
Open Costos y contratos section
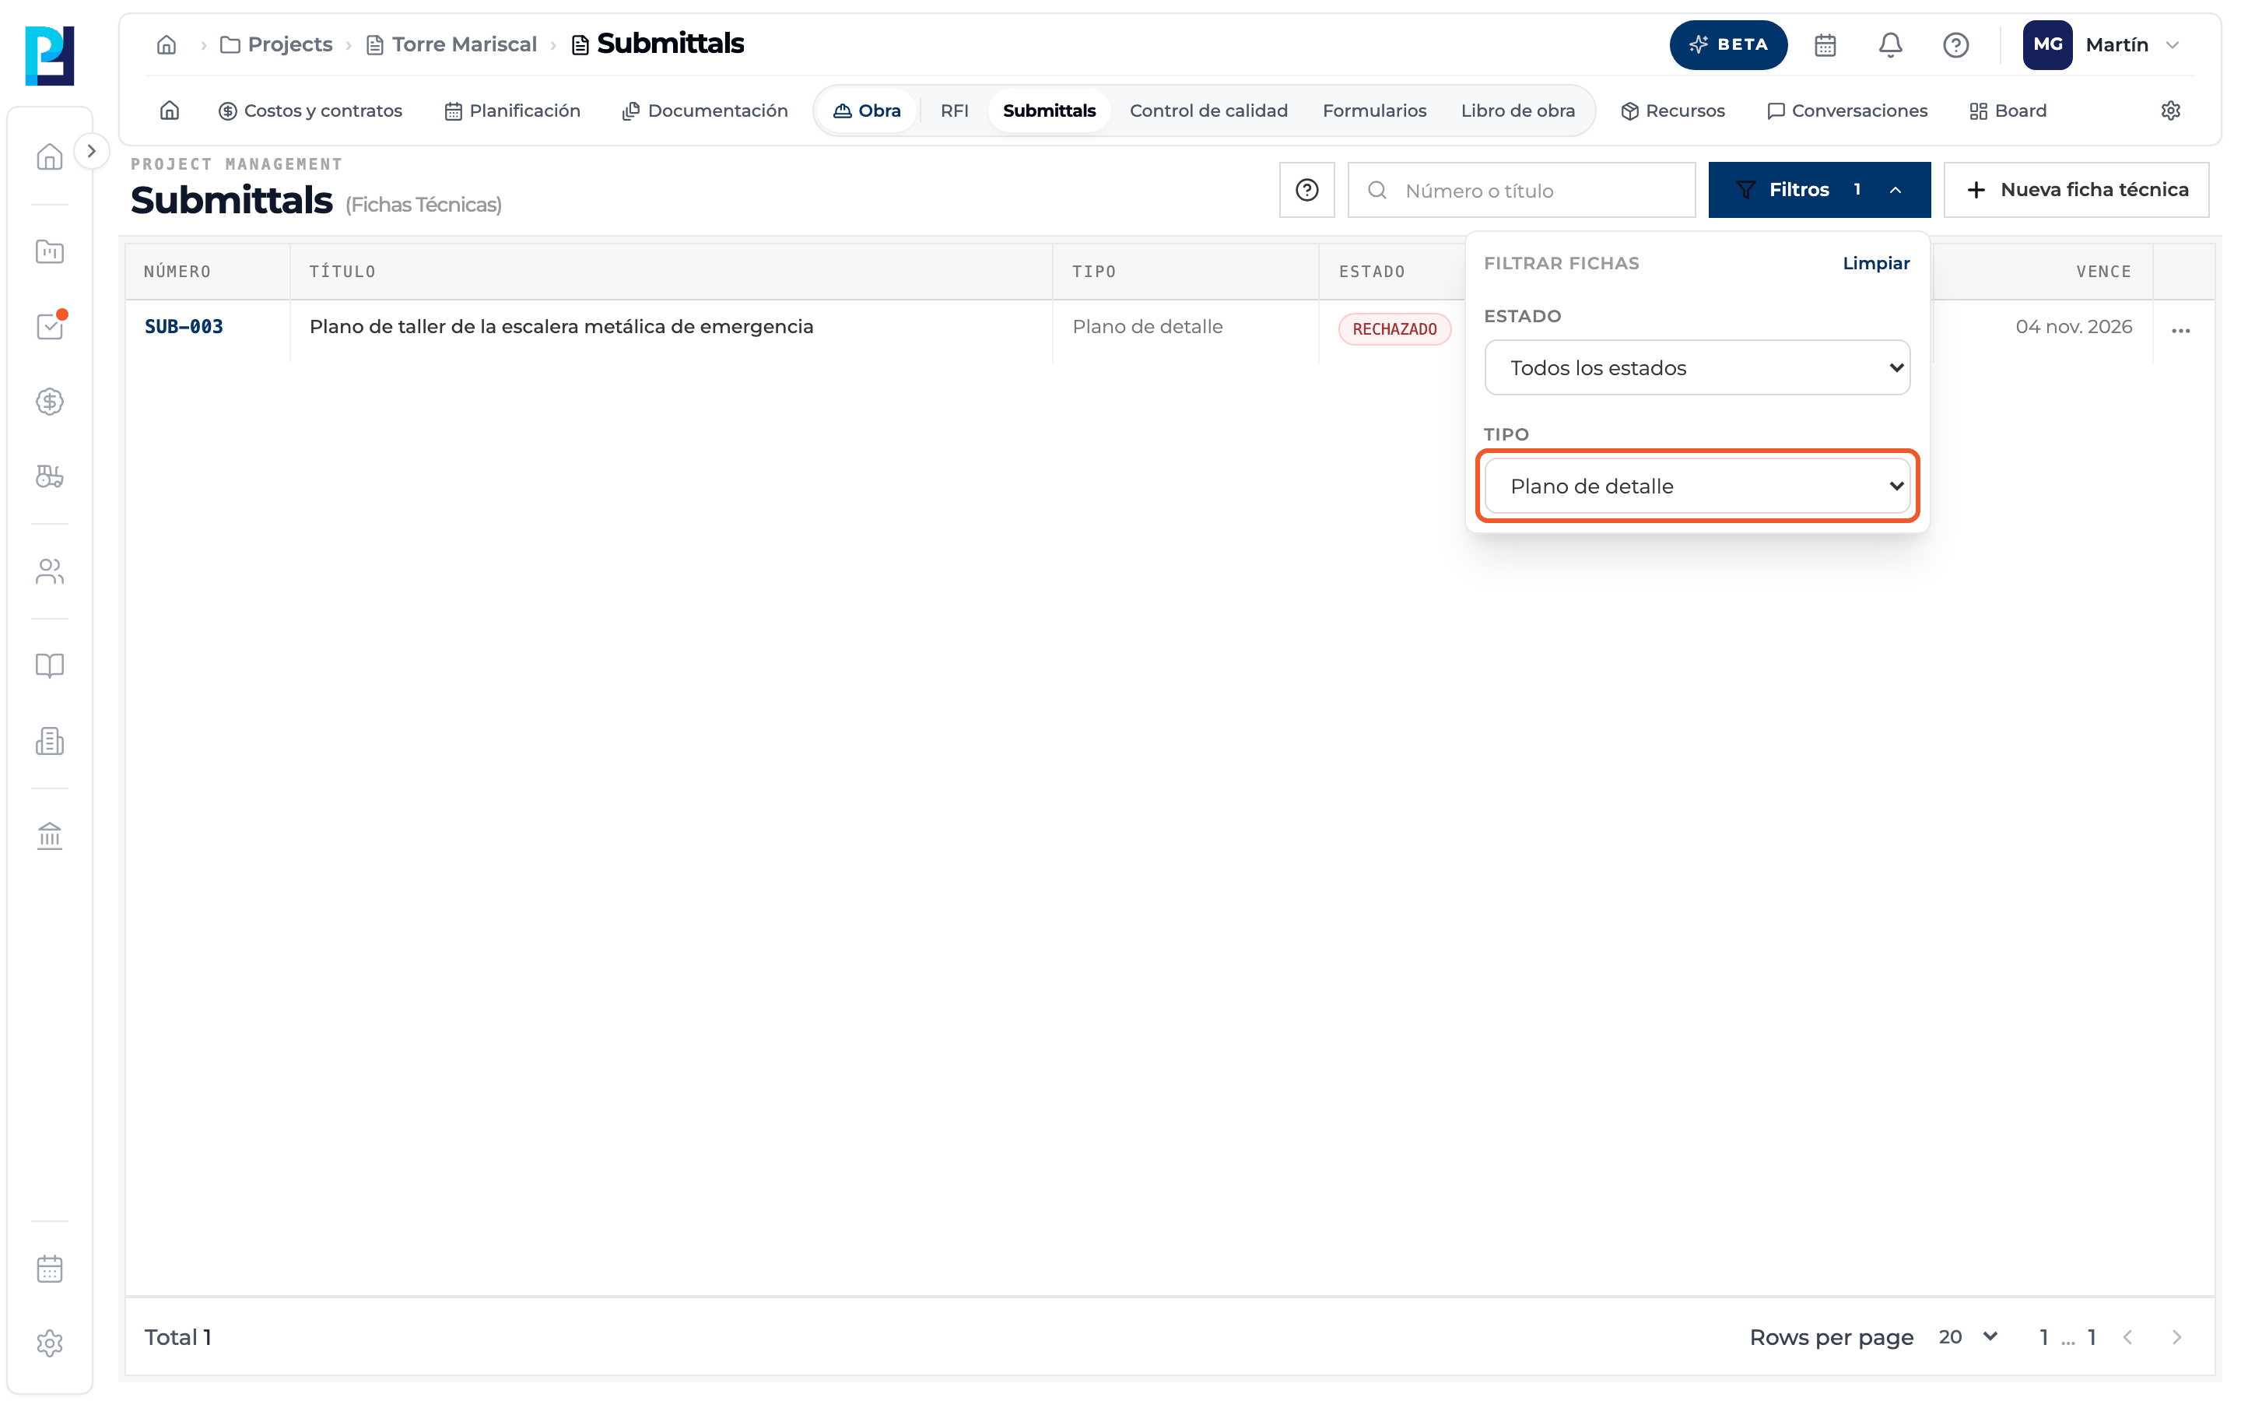310,111
